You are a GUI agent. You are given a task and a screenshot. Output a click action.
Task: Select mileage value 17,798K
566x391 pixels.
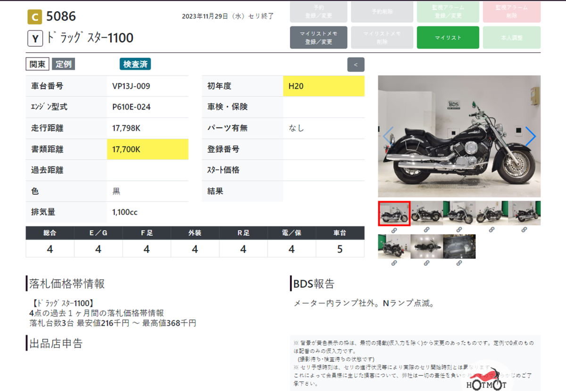click(x=126, y=128)
